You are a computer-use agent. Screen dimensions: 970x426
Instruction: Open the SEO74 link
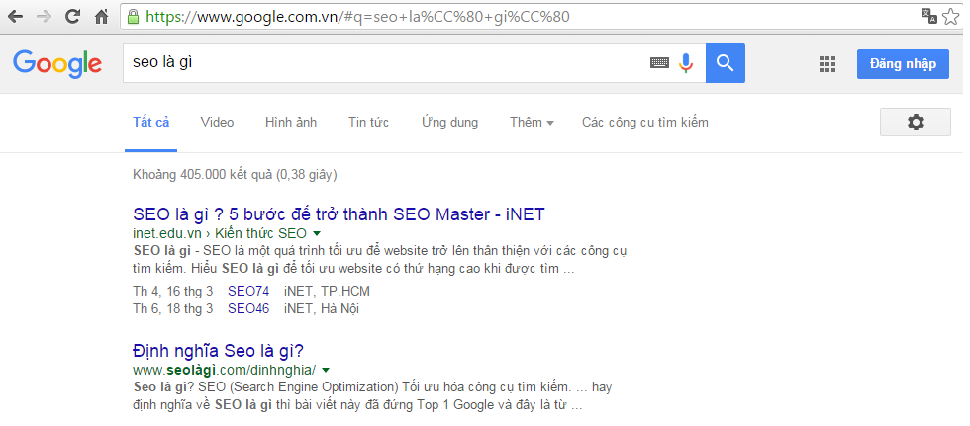[x=248, y=291]
